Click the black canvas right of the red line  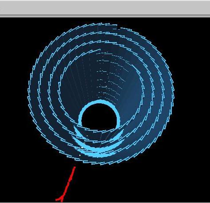(133, 185)
